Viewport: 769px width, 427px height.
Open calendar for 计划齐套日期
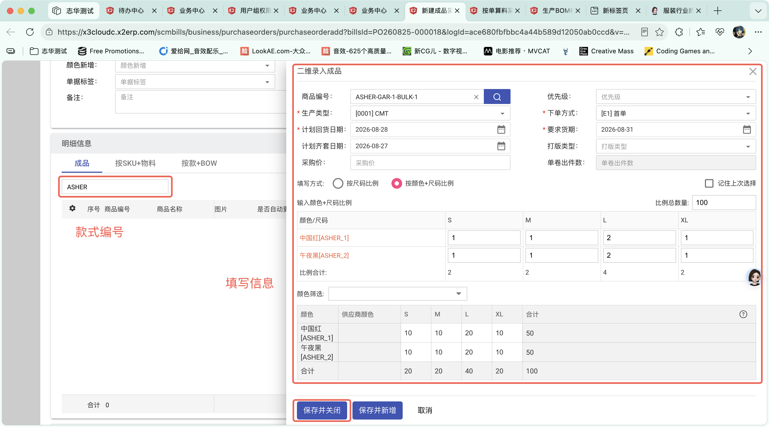point(501,146)
